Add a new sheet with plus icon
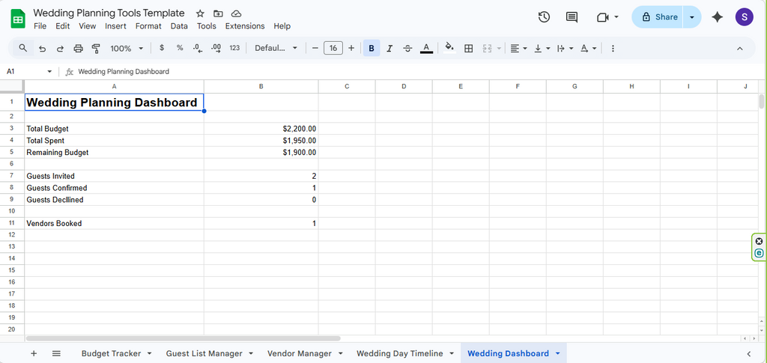The image size is (767, 363). point(34,353)
